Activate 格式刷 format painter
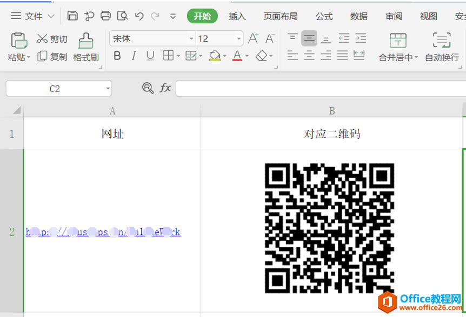The height and width of the screenshot is (317, 466). 85,47
